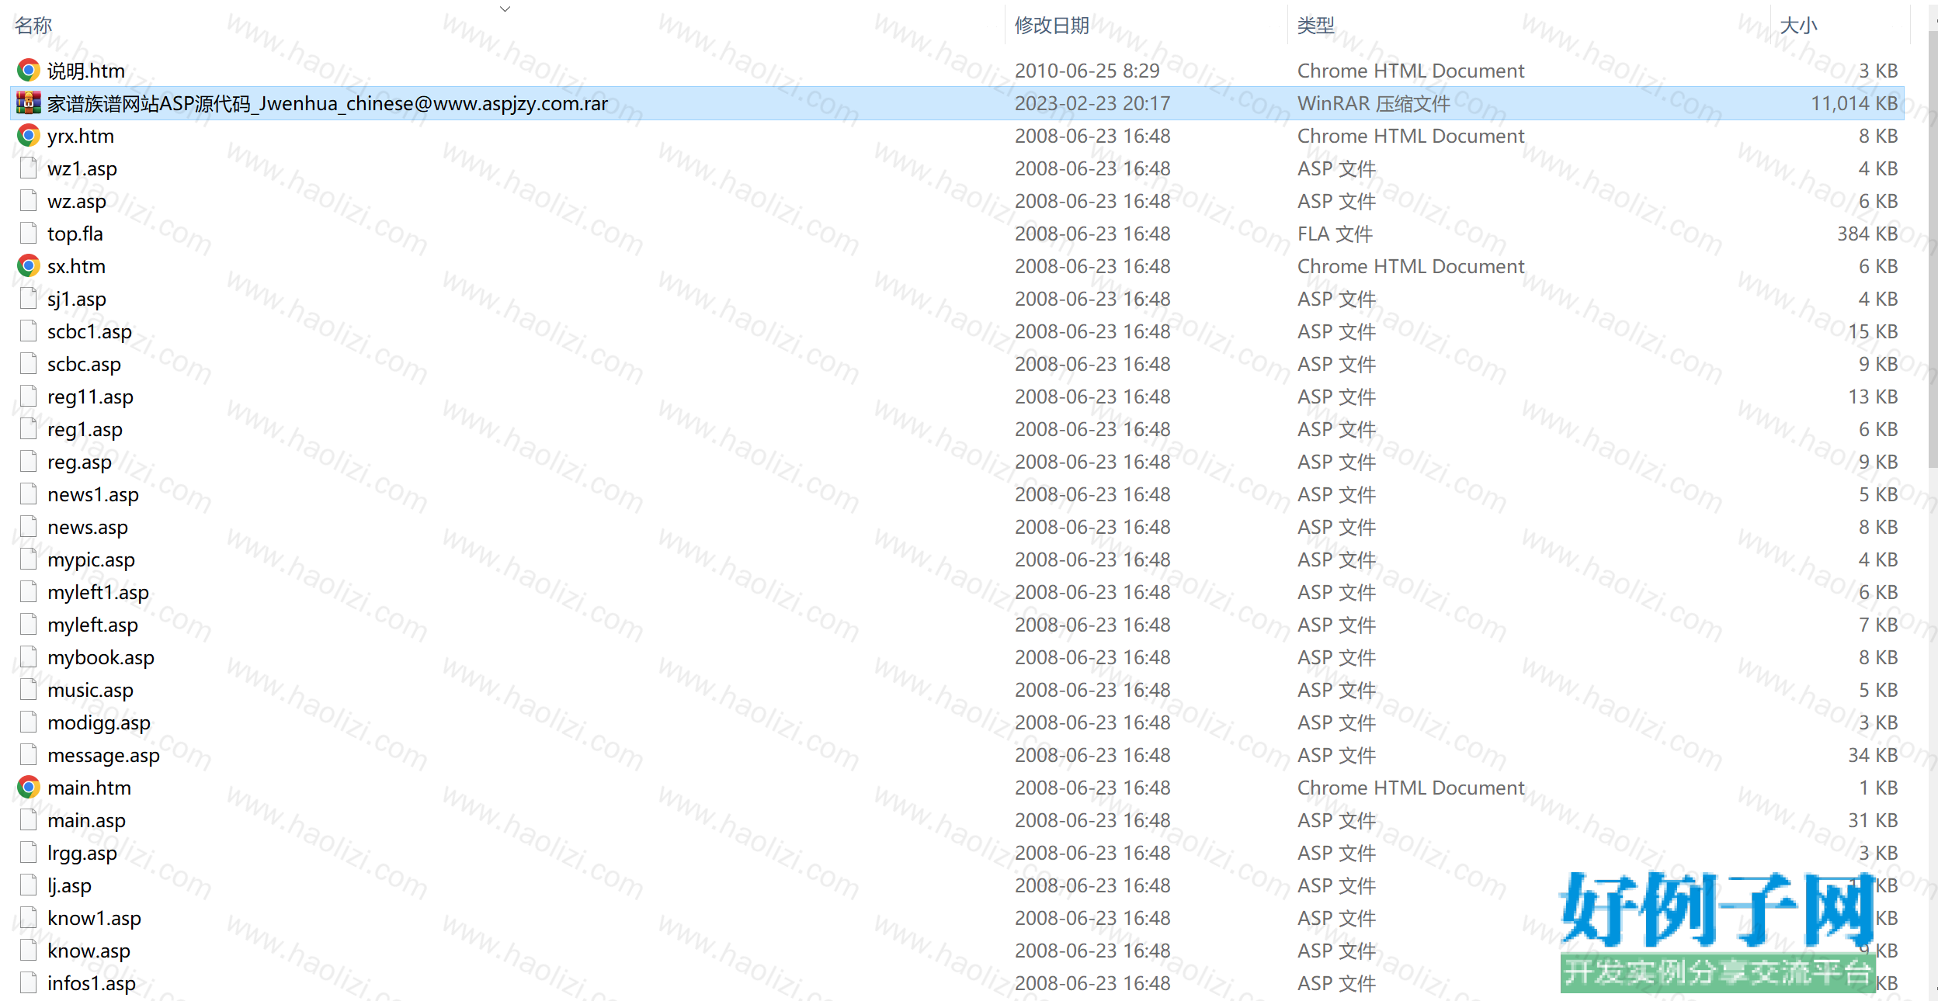Click the file icon for message.asp
Viewport: 1938px width, 1001px height.
click(x=29, y=755)
